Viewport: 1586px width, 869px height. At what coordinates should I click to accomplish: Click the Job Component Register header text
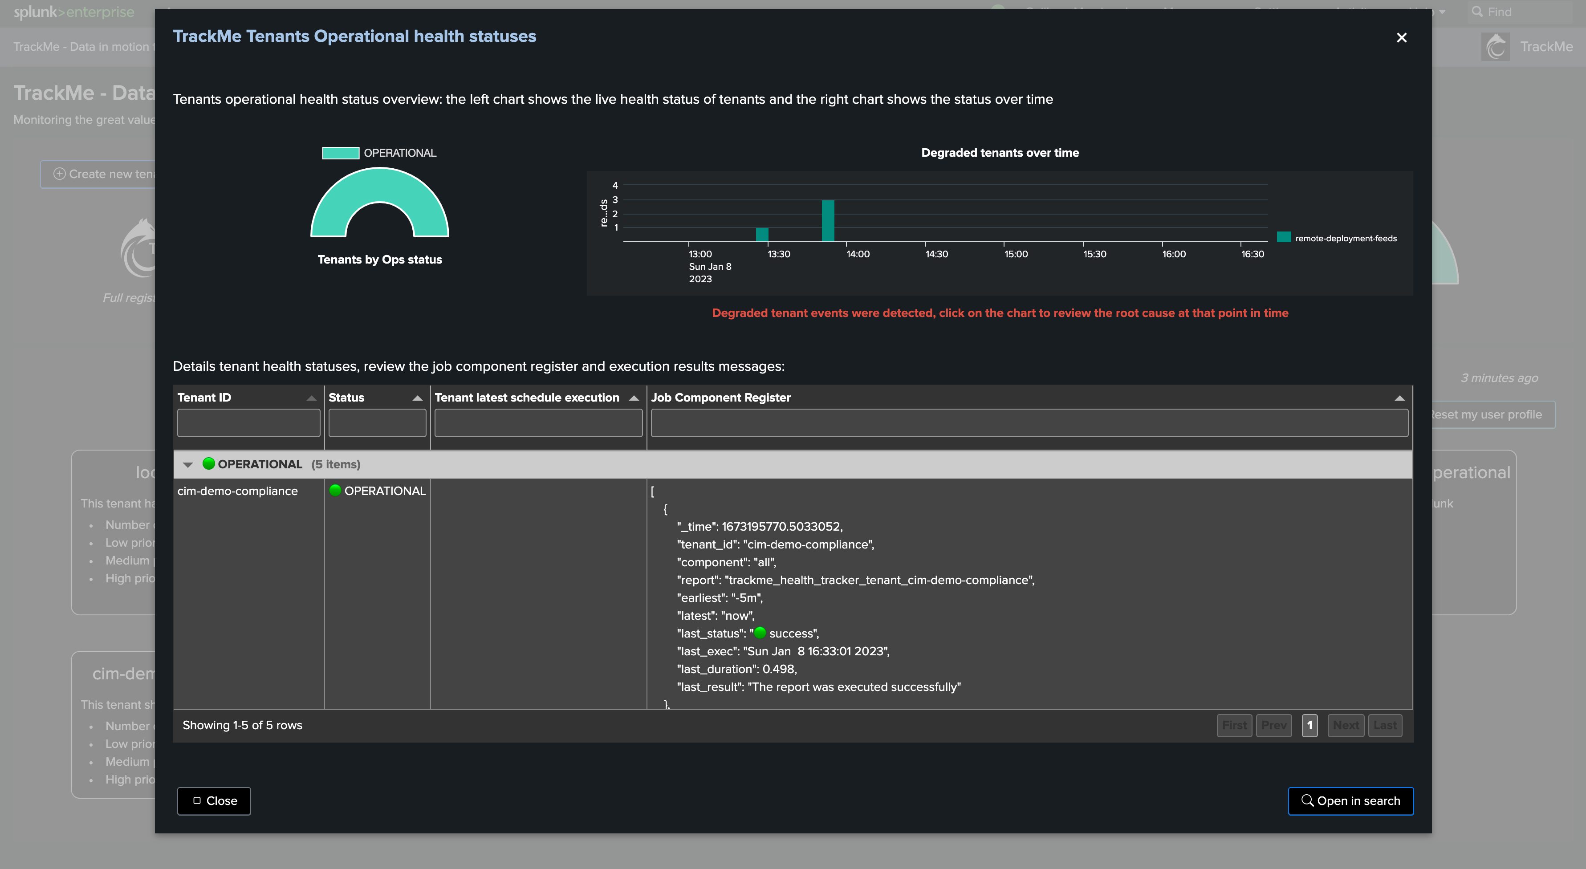721,398
